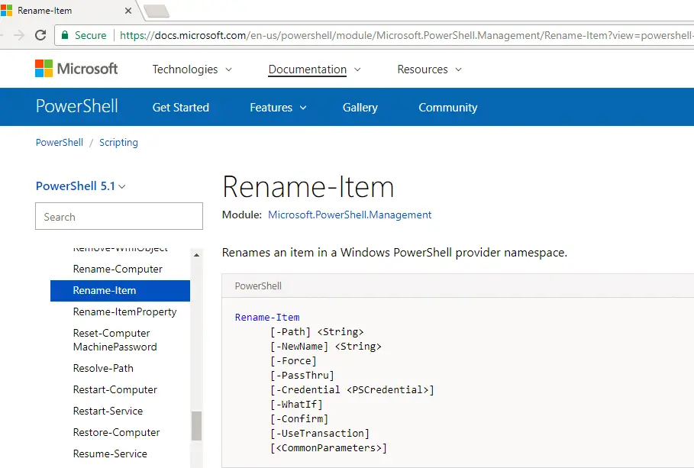Screen dimensions: 694x468
Task: Click the [-Credential <PSCredential>] line
Action: click(x=352, y=390)
